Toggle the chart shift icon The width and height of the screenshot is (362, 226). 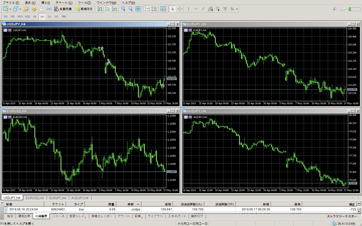pos(154,9)
